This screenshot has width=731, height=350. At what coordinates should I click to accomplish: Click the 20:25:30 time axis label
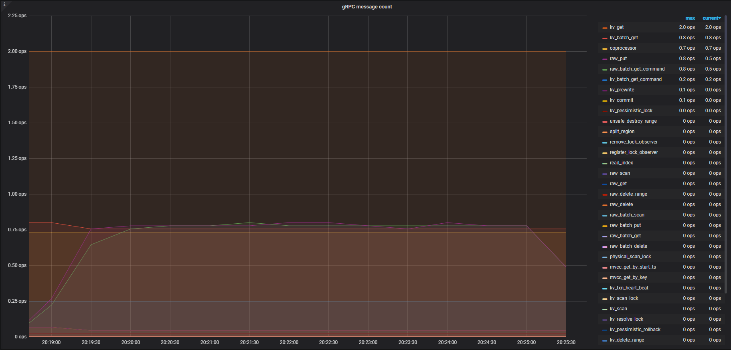566,342
